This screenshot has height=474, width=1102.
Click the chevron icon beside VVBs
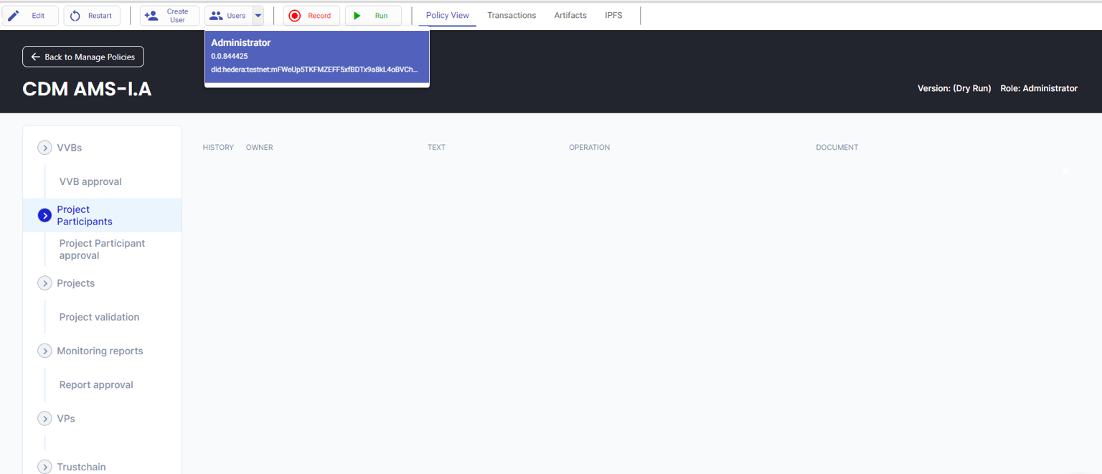point(44,148)
